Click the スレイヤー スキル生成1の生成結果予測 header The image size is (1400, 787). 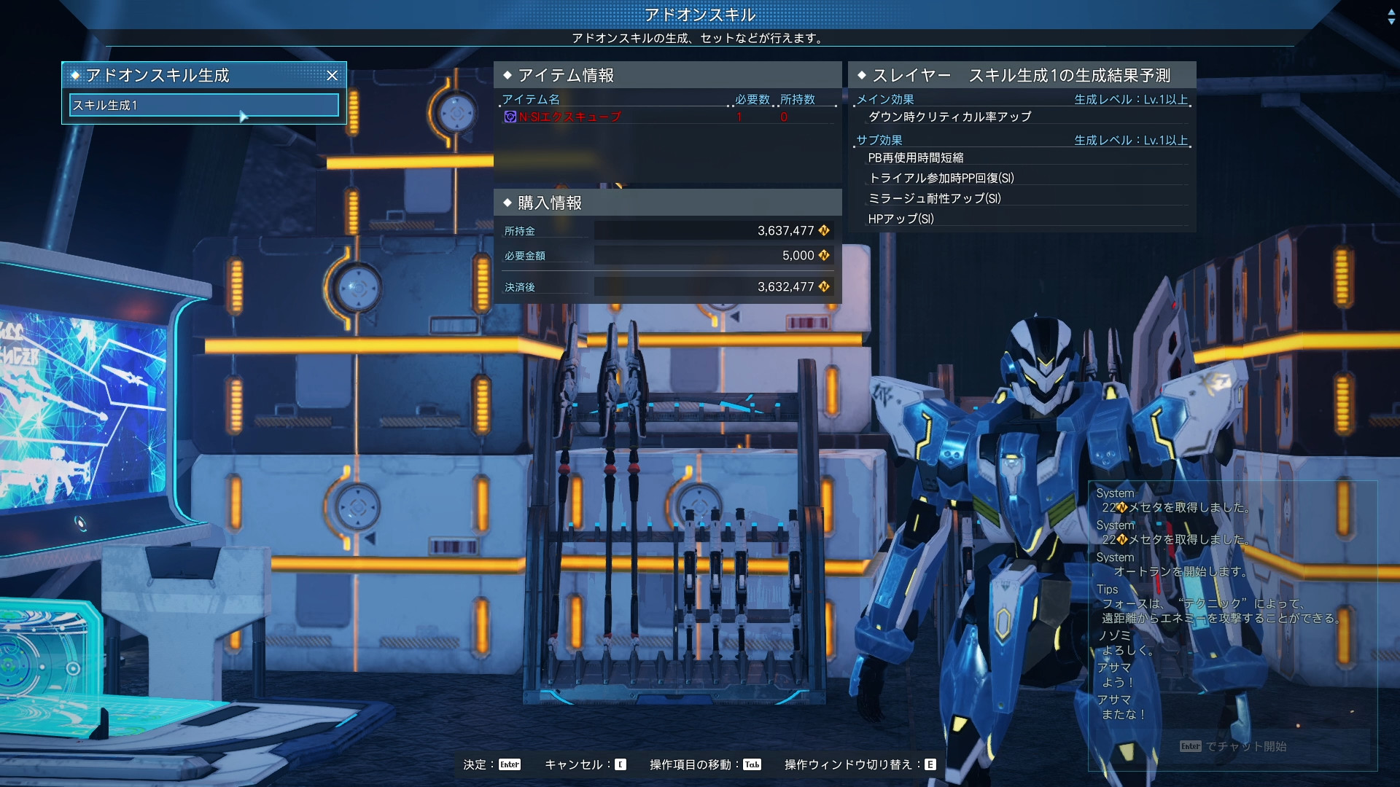1022,75
